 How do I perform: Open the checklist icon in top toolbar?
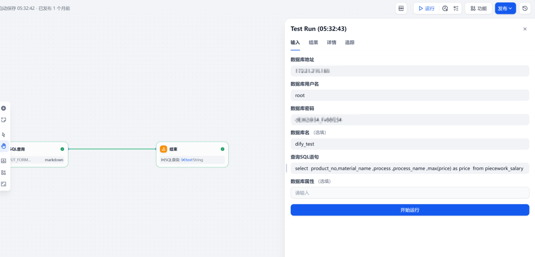point(456,8)
